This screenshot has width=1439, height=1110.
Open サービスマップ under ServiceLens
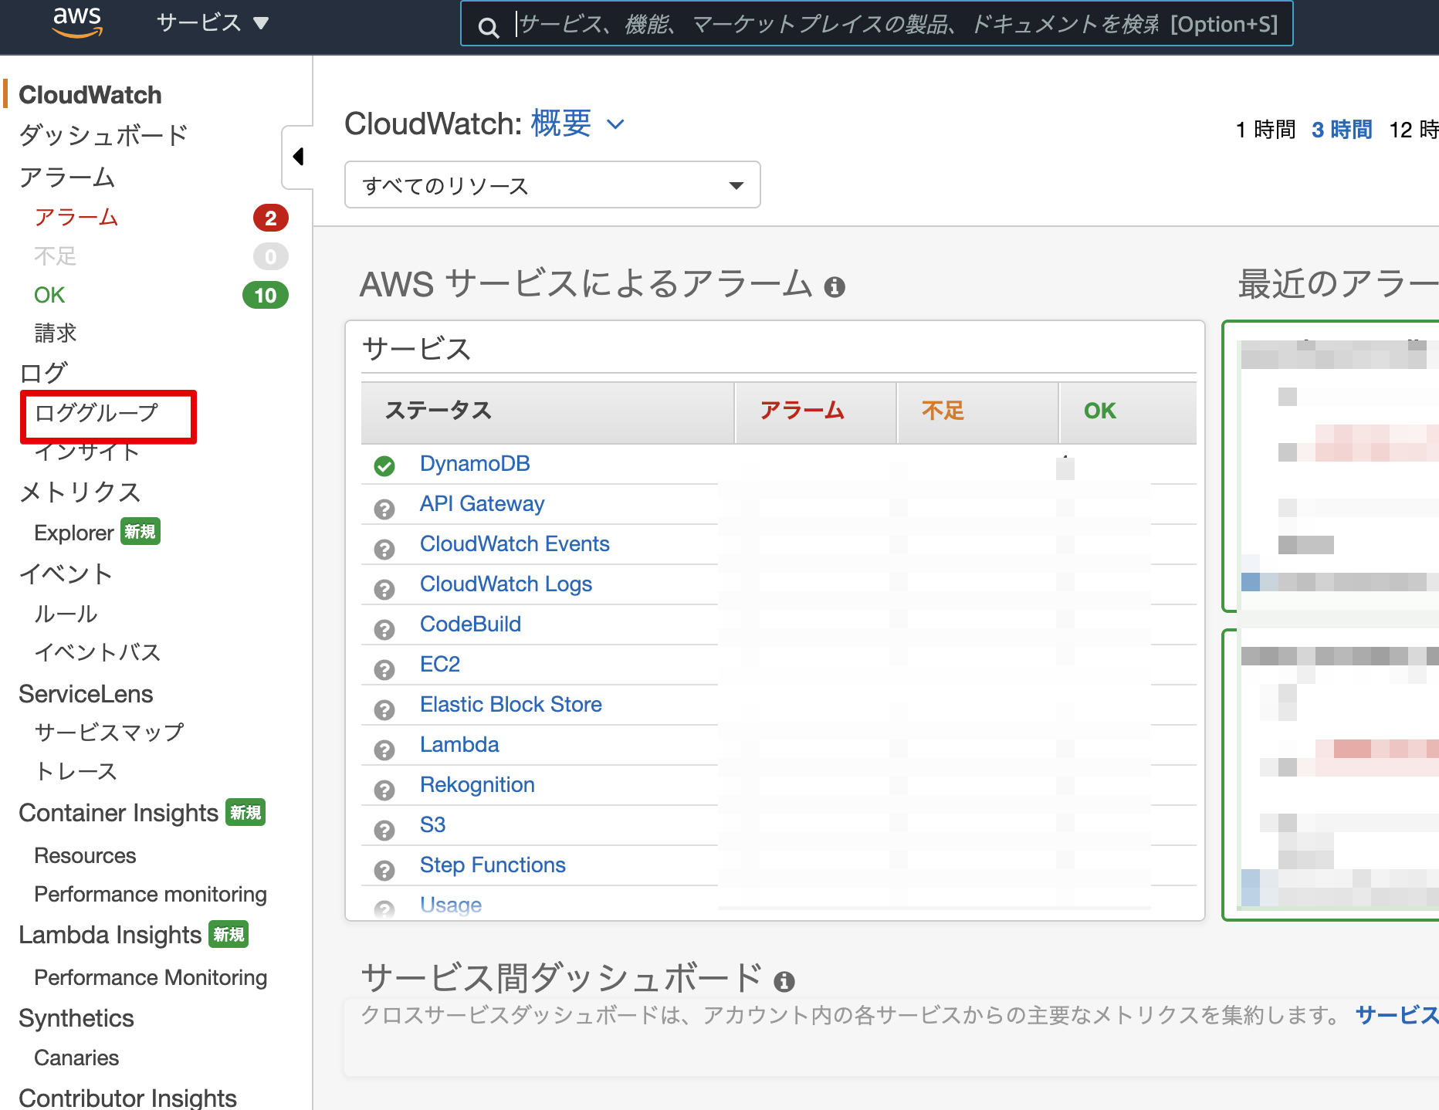[109, 732]
